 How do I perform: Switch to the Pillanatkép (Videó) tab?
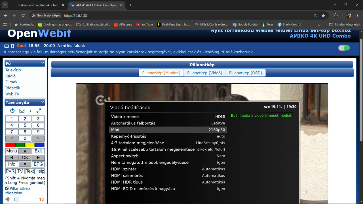(x=204, y=73)
